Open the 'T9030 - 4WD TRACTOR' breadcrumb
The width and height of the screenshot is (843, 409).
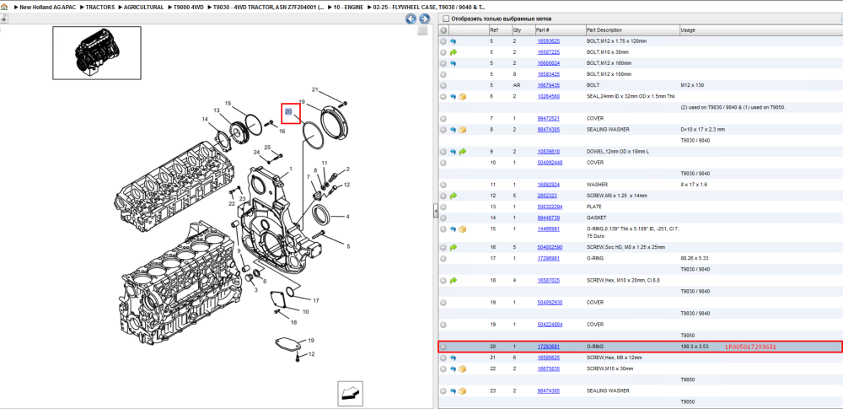point(268,7)
